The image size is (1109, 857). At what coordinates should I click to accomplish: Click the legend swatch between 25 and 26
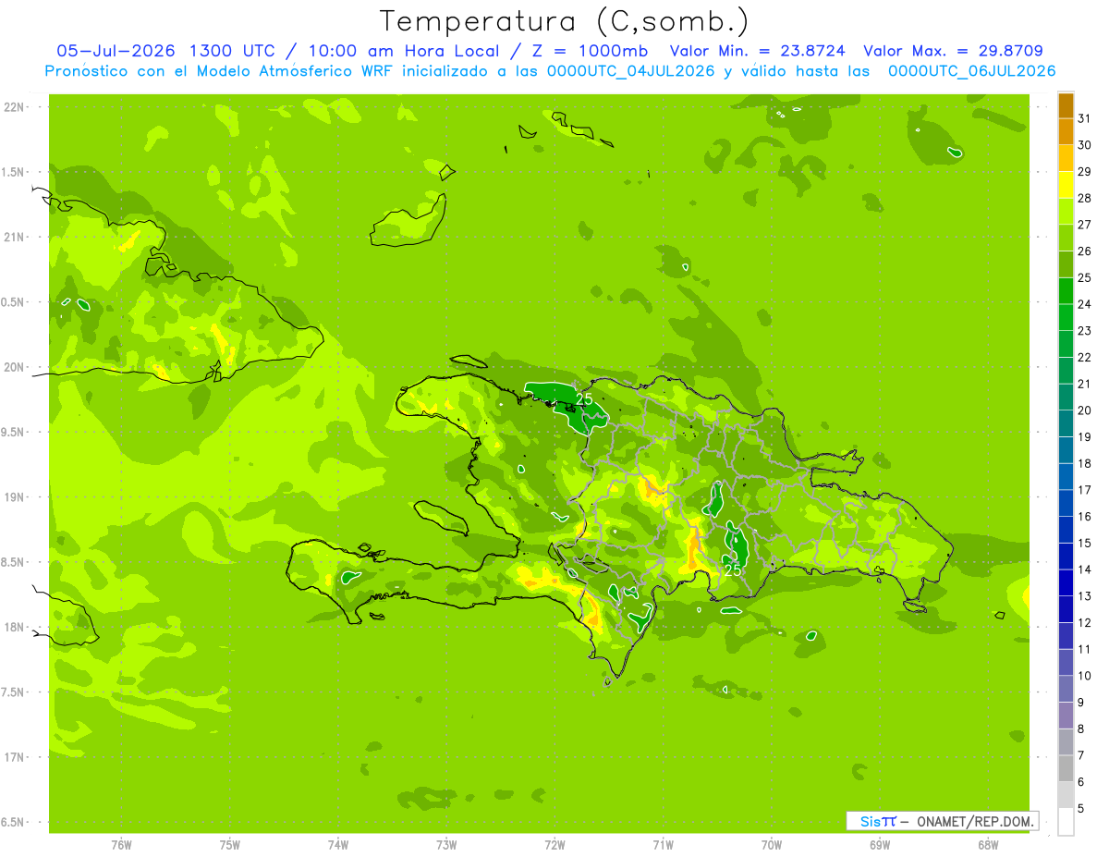1066,264
